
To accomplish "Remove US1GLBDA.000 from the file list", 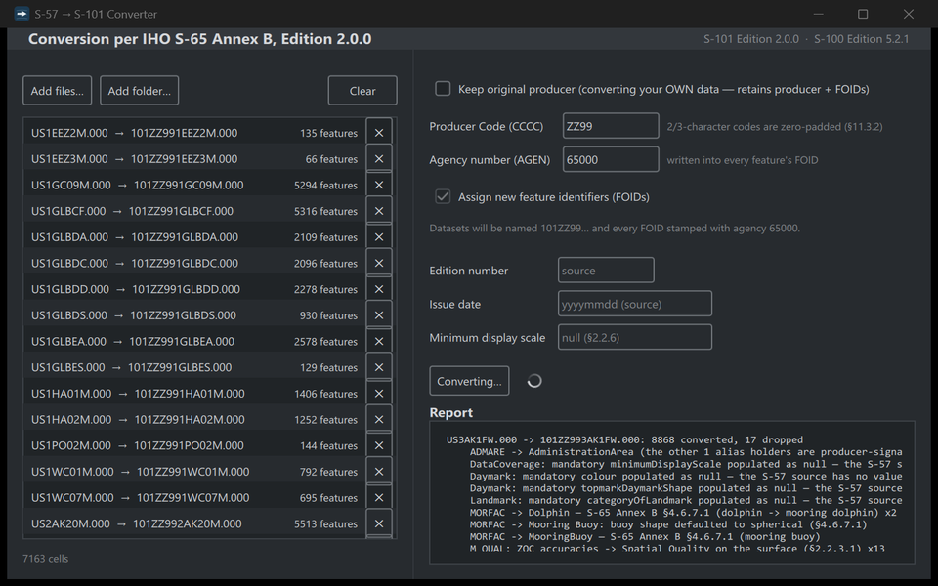I will point(379,236).
